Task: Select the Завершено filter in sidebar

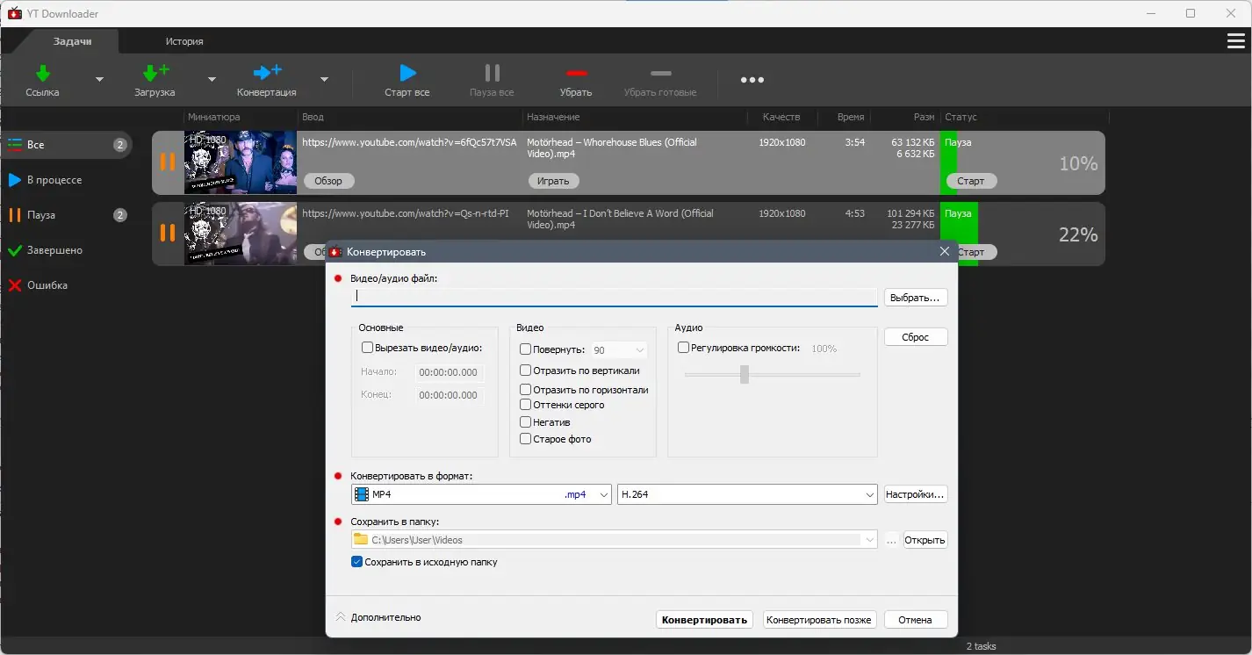Action: click(54, 250)
